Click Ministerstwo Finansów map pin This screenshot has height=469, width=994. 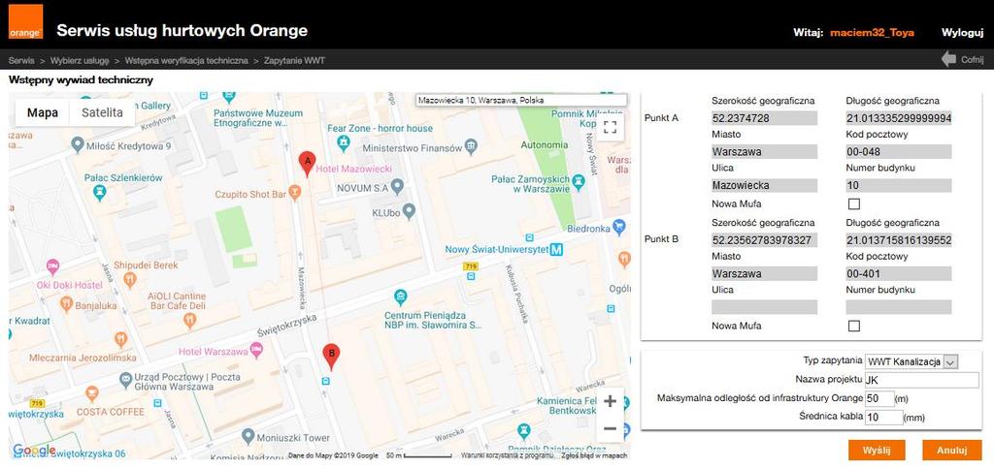(471, 147)
